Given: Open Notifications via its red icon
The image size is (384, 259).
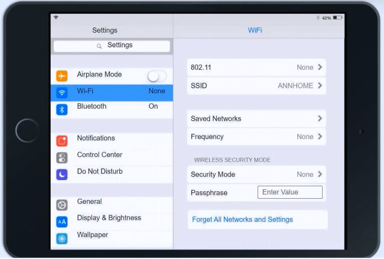Looking at the screenshot, I should (x=62, y=141).
